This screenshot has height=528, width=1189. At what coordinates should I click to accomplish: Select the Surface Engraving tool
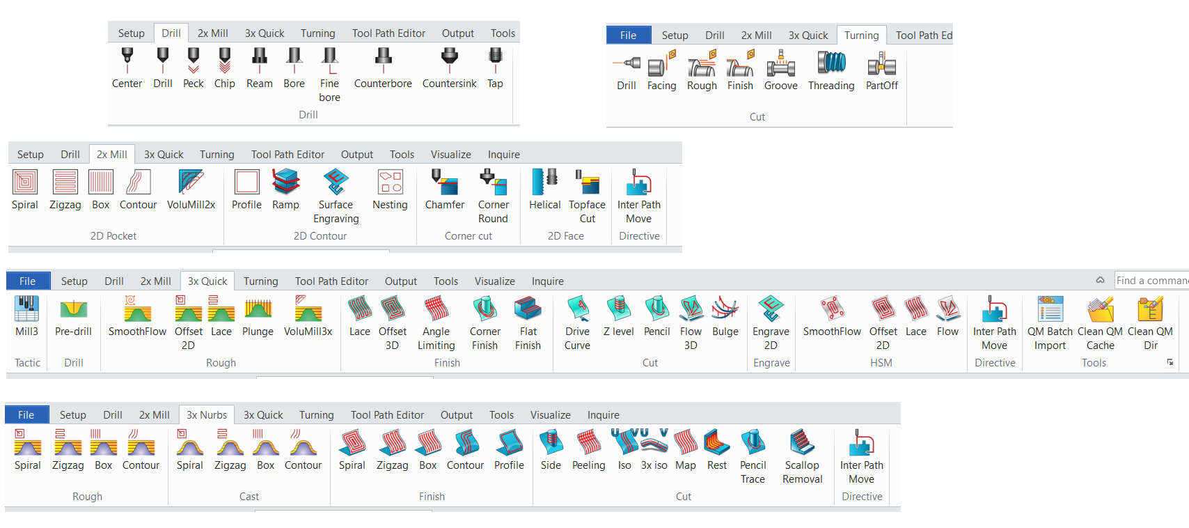336,196
